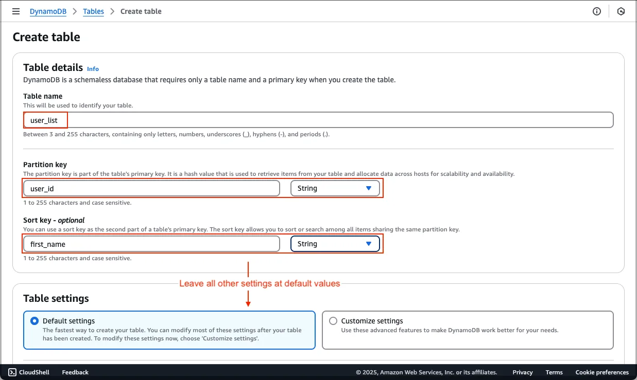The height and width of the screenshot is (380, 637).
Task: Open CloudShell terminal icon
Action: tap(12, 372)
